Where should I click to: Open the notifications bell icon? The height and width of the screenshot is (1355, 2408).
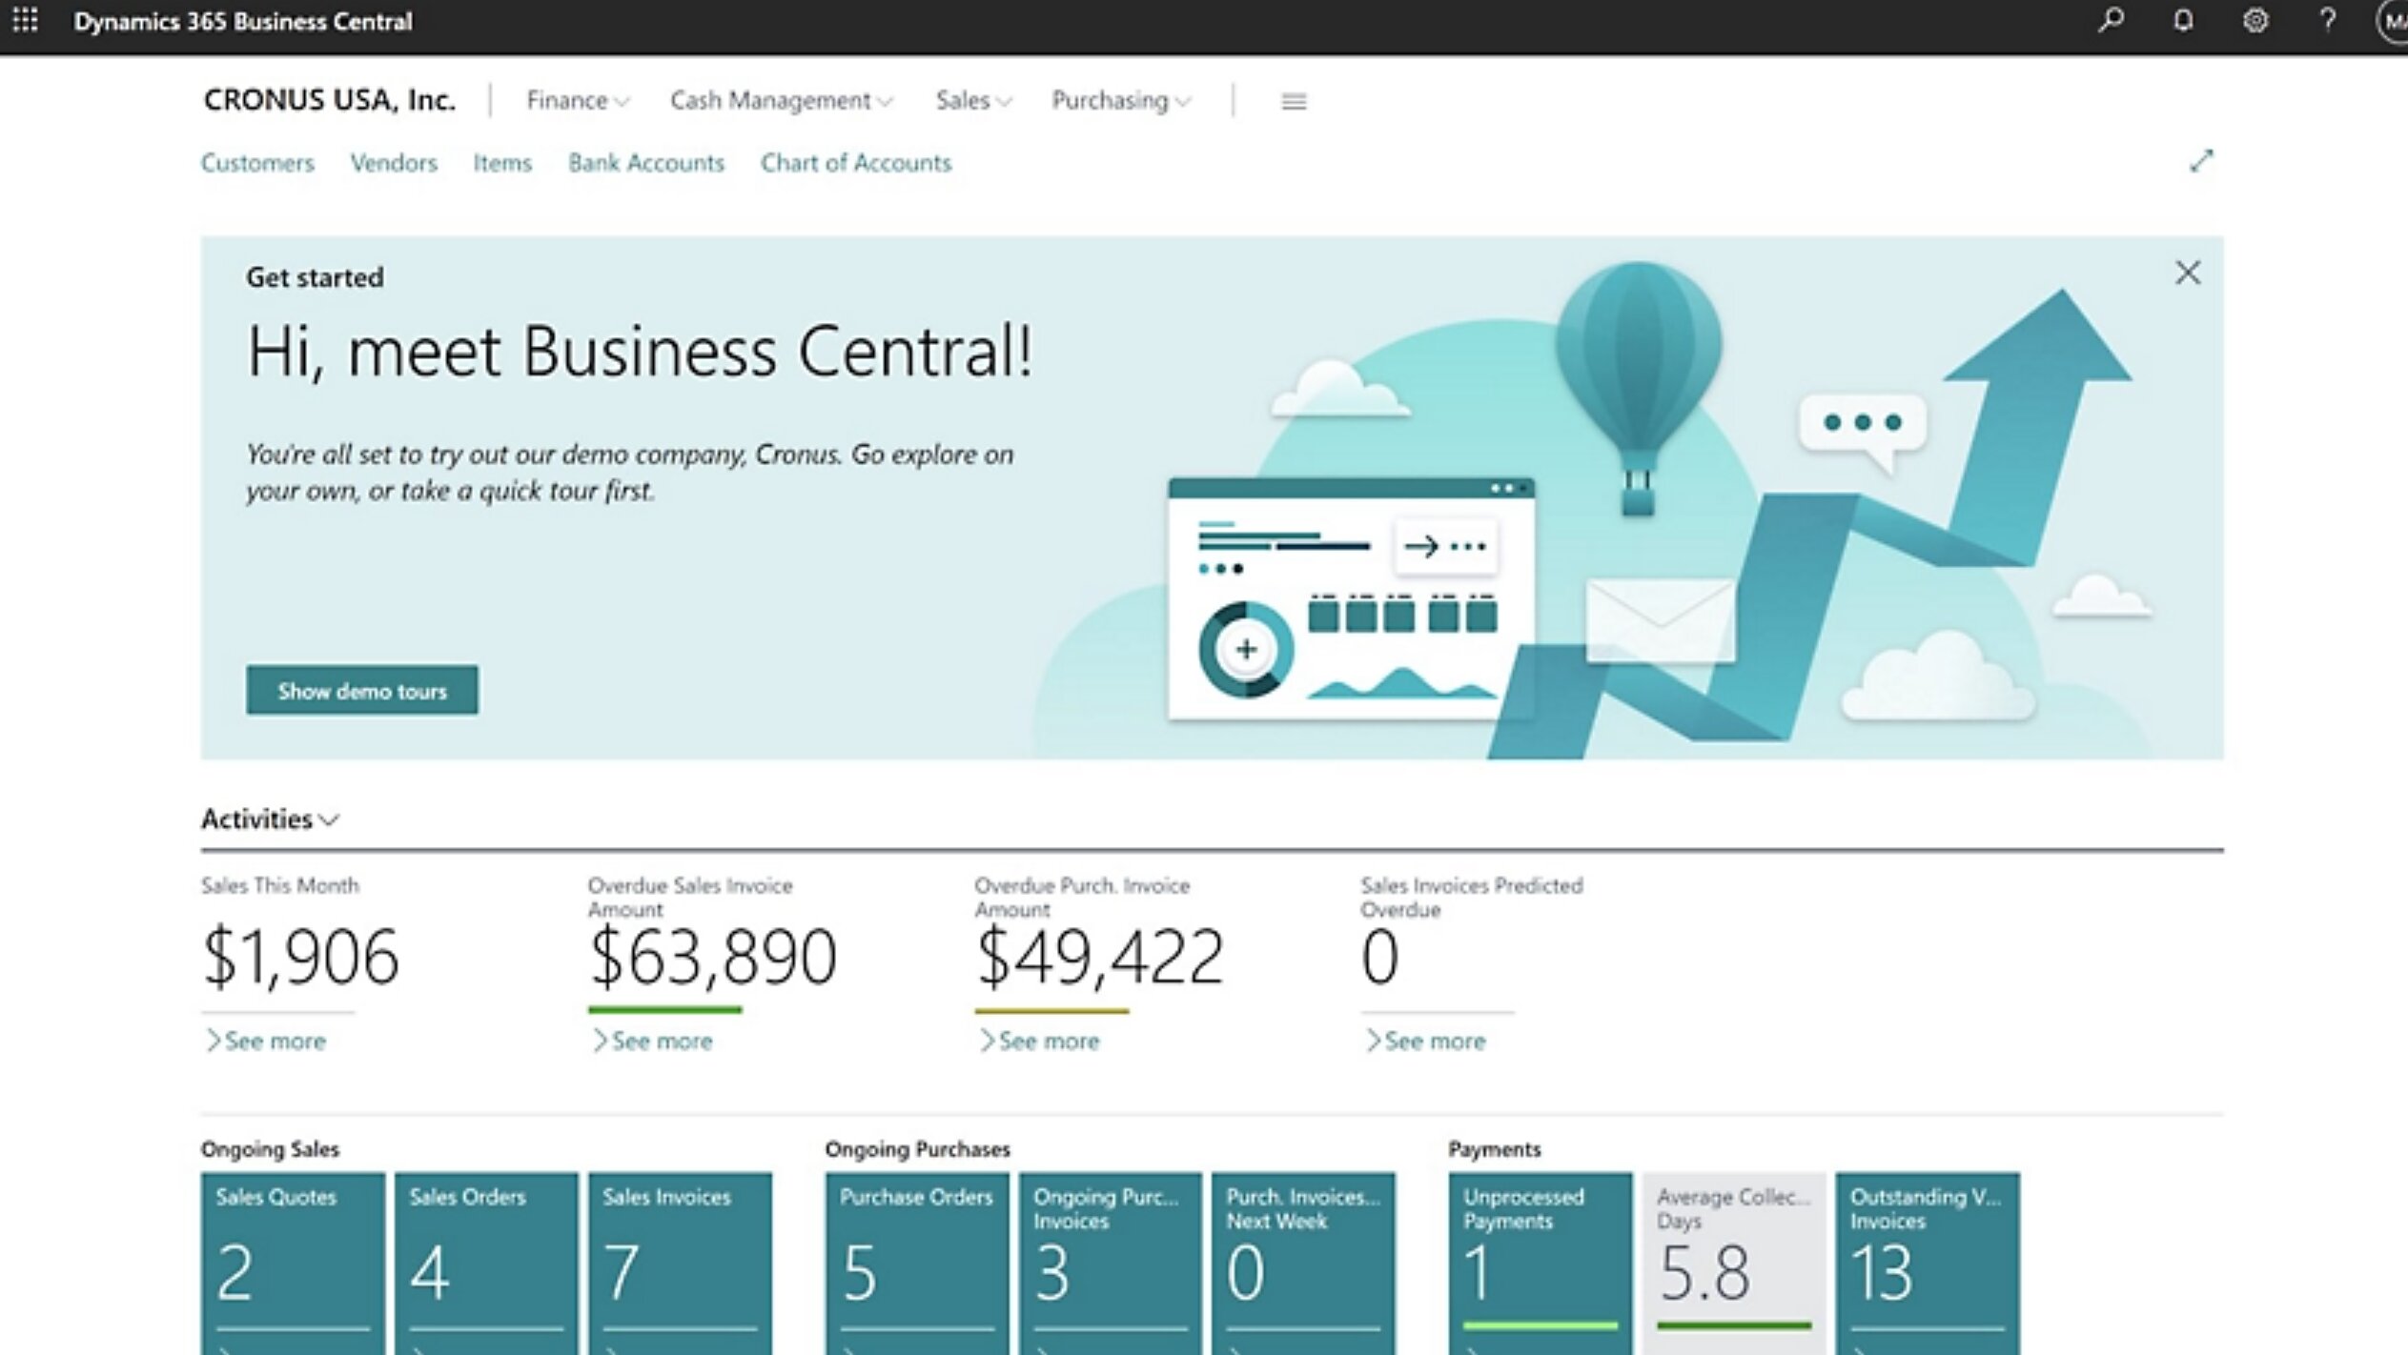2183,20
